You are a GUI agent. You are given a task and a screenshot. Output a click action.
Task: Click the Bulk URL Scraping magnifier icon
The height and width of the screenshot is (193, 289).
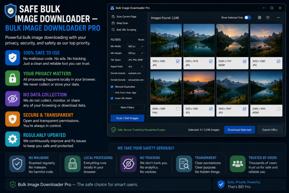pos(113,29)
